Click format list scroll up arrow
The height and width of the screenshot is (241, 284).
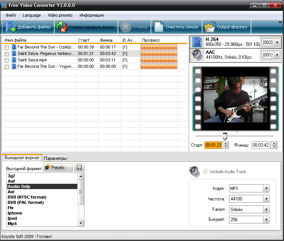tap(81, 176)
